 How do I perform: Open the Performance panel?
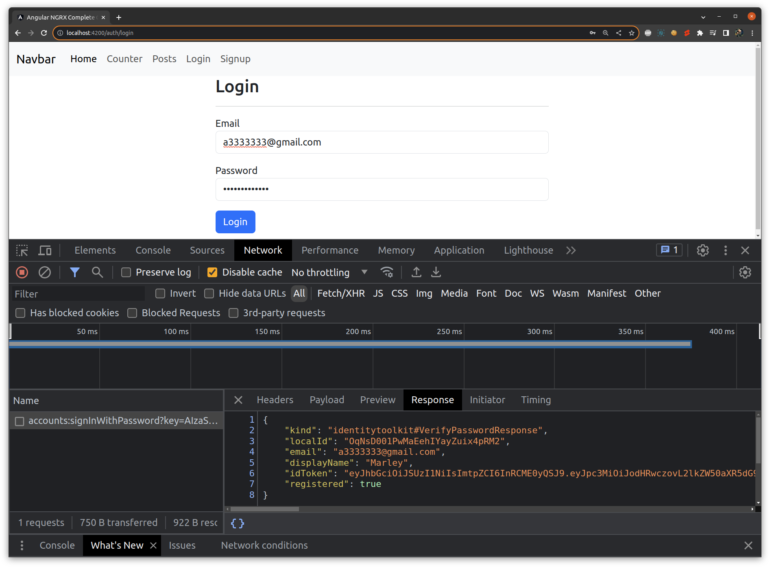click(330, 250)
